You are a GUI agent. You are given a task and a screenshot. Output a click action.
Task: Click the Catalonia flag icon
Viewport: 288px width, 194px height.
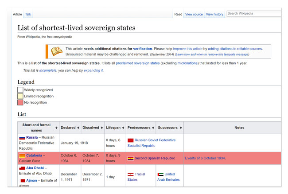(22, 155)
